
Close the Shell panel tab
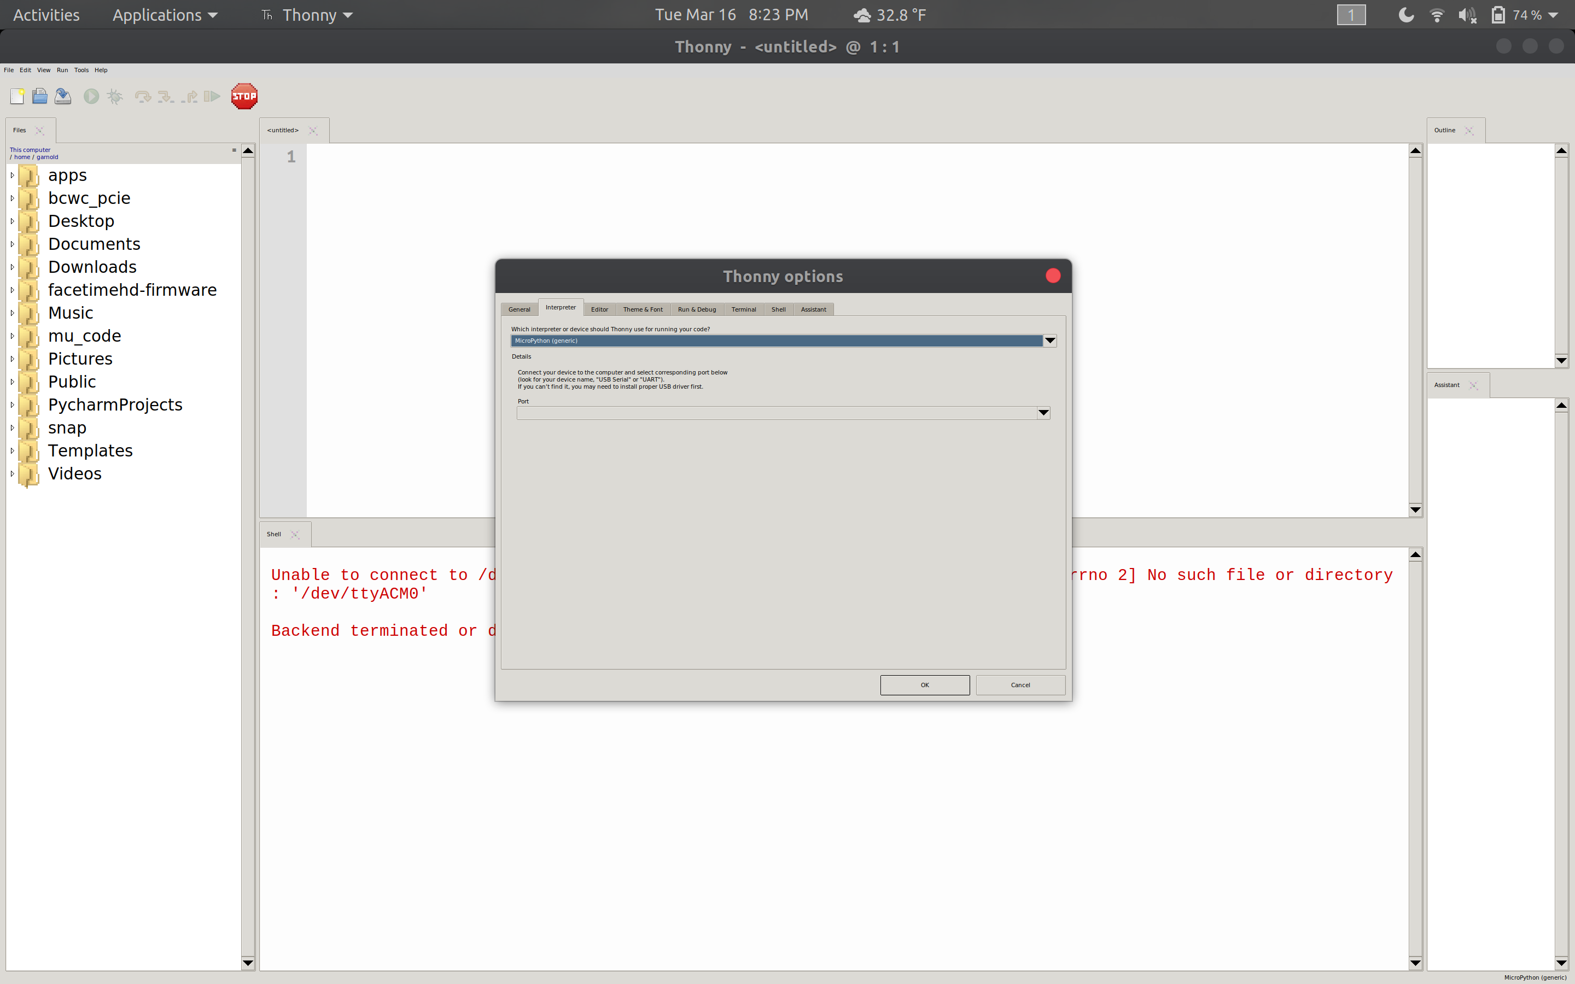(x=295, y=534)
